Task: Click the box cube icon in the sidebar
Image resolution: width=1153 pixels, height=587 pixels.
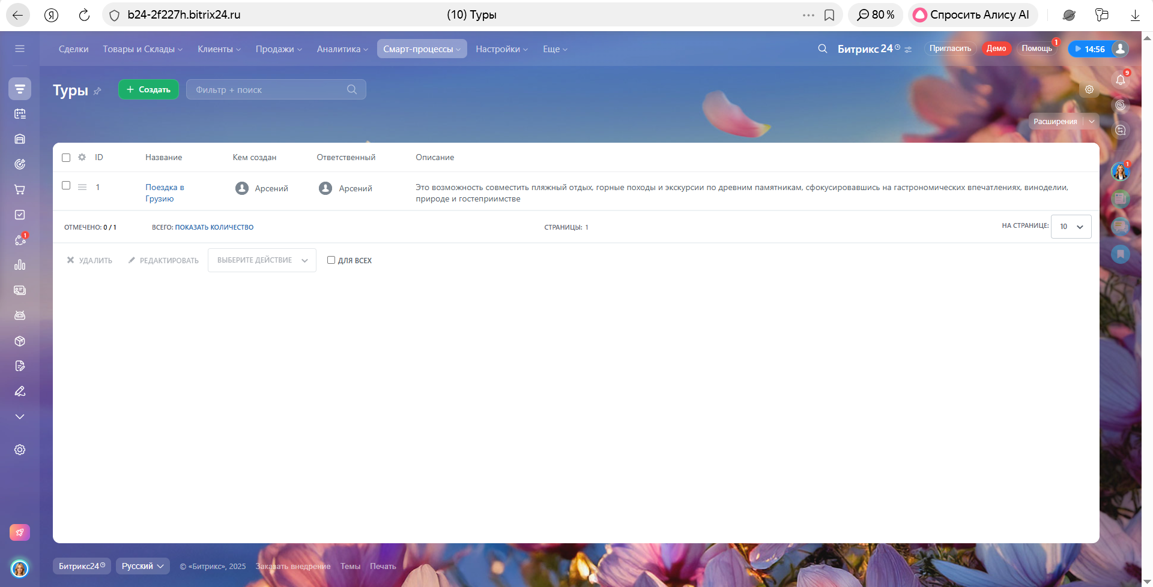Action: [20, 341]
